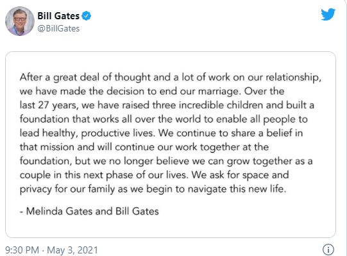Click the Twitter bird logo
Viewport: 347px width, 256px height.
(x=328, y=14)
